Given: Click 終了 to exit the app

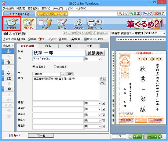Looking at the screenshot, I should coord(159,14).
